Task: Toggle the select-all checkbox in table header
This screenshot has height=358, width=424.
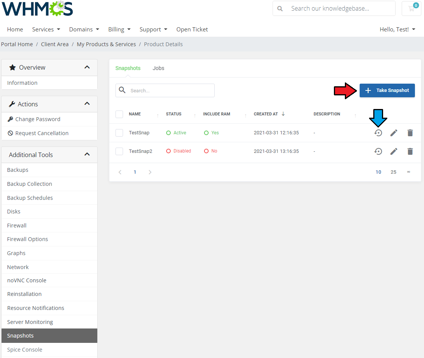Action: [119, 114]
